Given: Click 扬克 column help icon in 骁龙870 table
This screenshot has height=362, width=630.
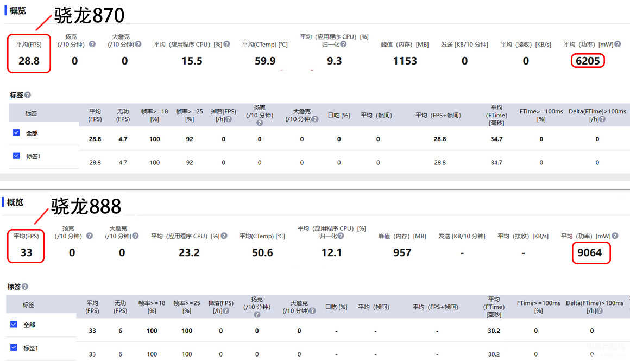Looking at the screenshot, I should pyautogui.click(x=260, y=123).
